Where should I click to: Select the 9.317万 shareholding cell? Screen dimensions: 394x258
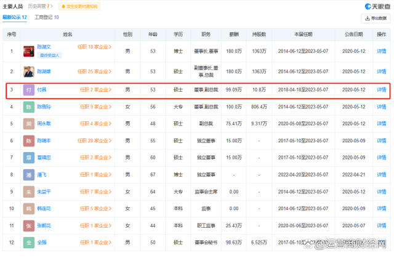click(259, 124)
